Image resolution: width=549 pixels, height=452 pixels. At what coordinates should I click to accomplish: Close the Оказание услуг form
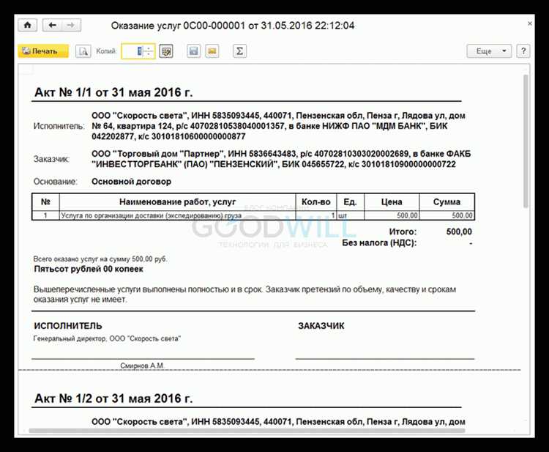[x=530, y=24]
